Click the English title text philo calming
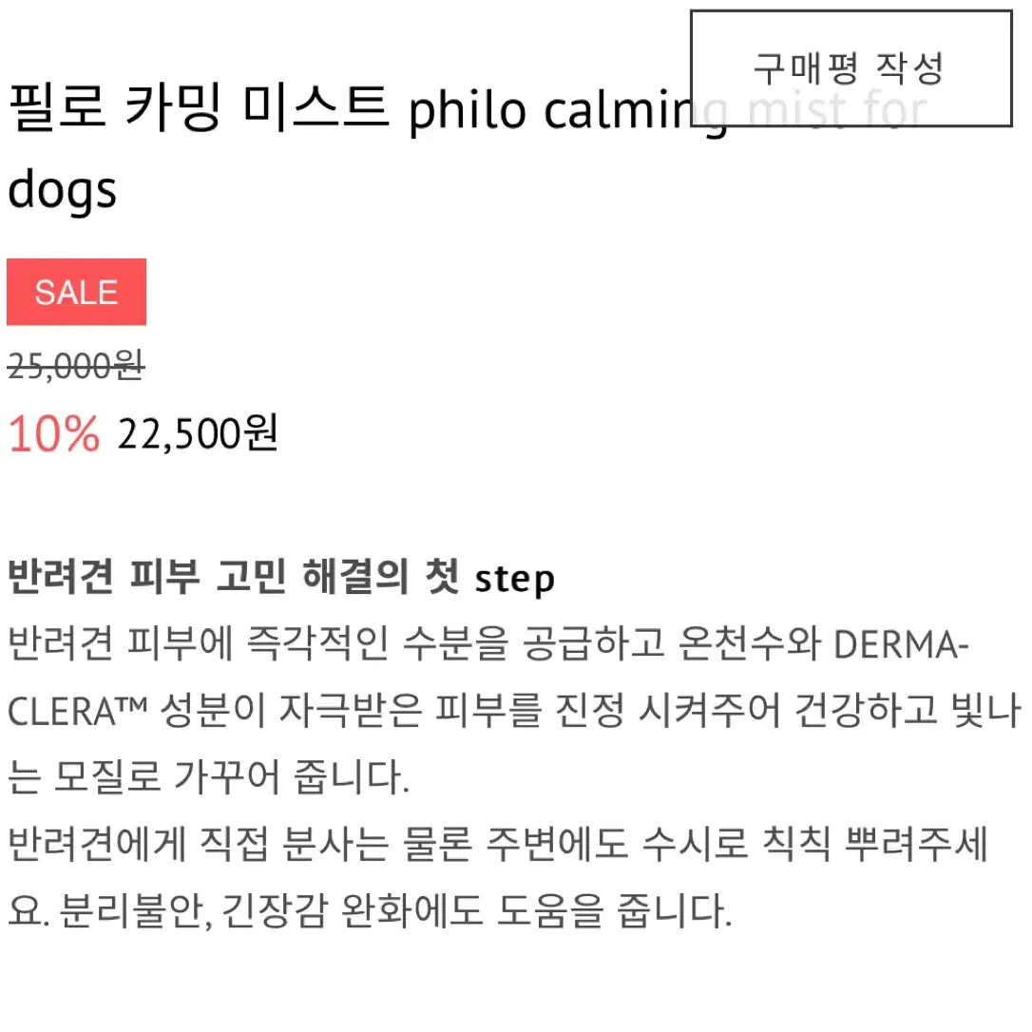Viewport: 1032px width, 1032px height. pyautogui.click(x=568, y=110)
